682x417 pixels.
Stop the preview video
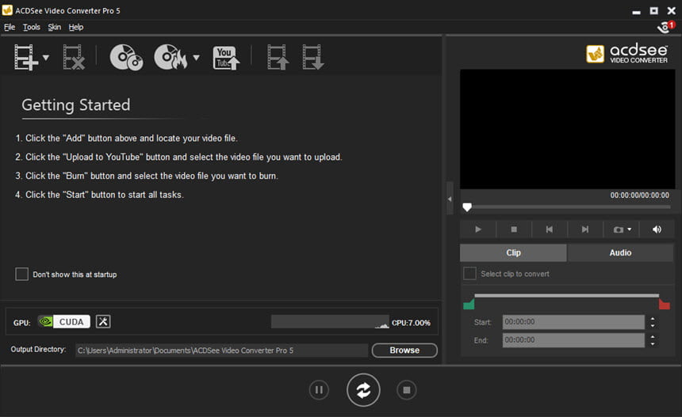coord(514,229)
